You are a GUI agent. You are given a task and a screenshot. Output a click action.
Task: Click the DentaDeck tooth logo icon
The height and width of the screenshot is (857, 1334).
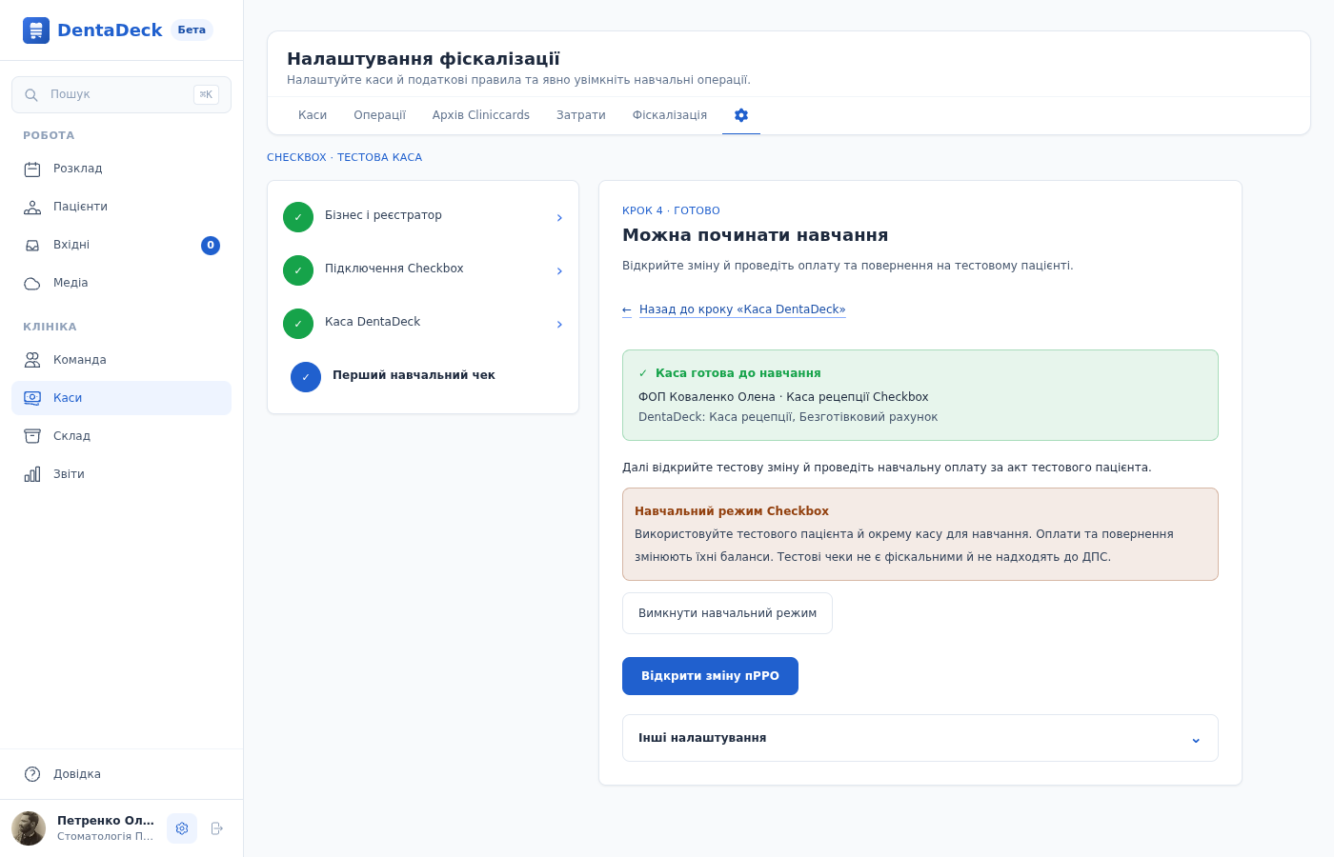click(x=36, y=30)
